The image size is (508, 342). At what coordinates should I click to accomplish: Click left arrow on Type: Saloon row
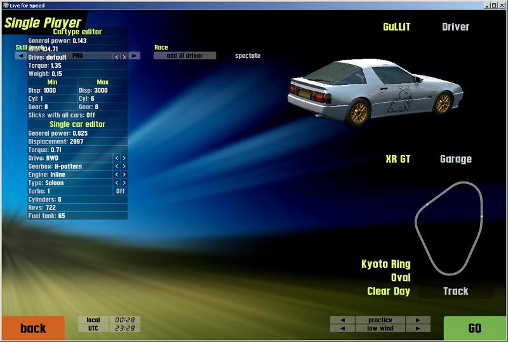click(x=117, y=183)
